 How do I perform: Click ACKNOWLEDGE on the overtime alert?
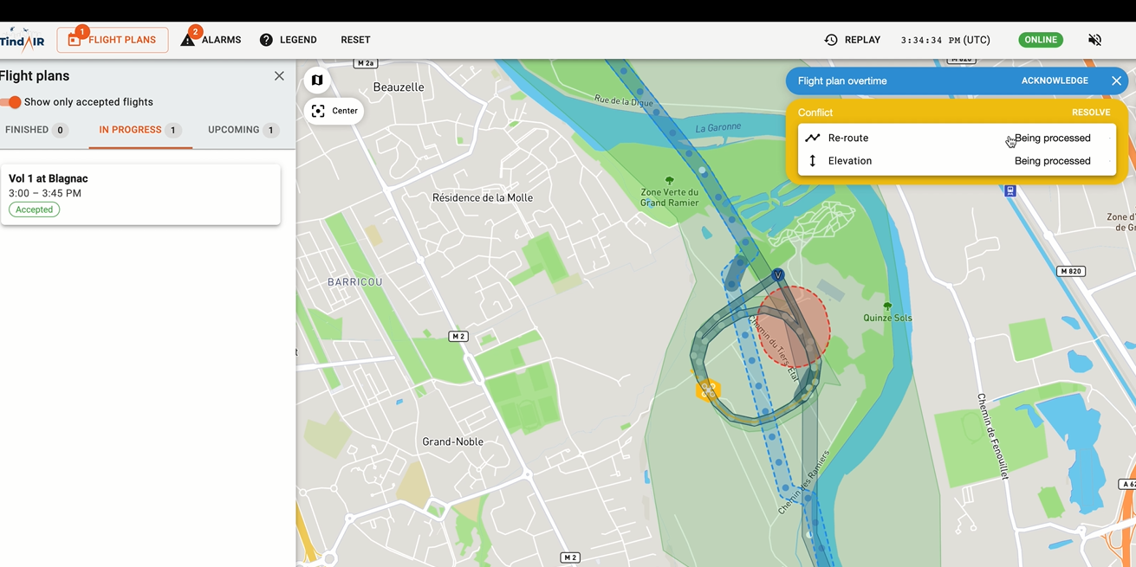point(1055,80)
